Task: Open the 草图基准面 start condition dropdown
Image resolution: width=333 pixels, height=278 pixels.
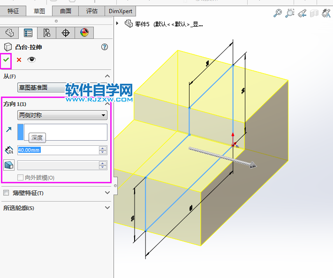Action: point(62,88)
